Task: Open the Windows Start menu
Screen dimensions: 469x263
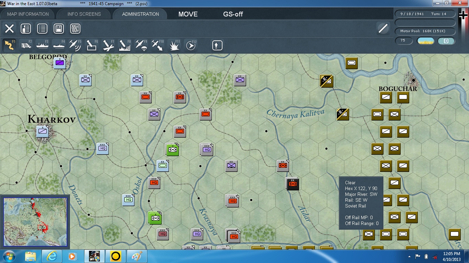Action: [9, 256]
